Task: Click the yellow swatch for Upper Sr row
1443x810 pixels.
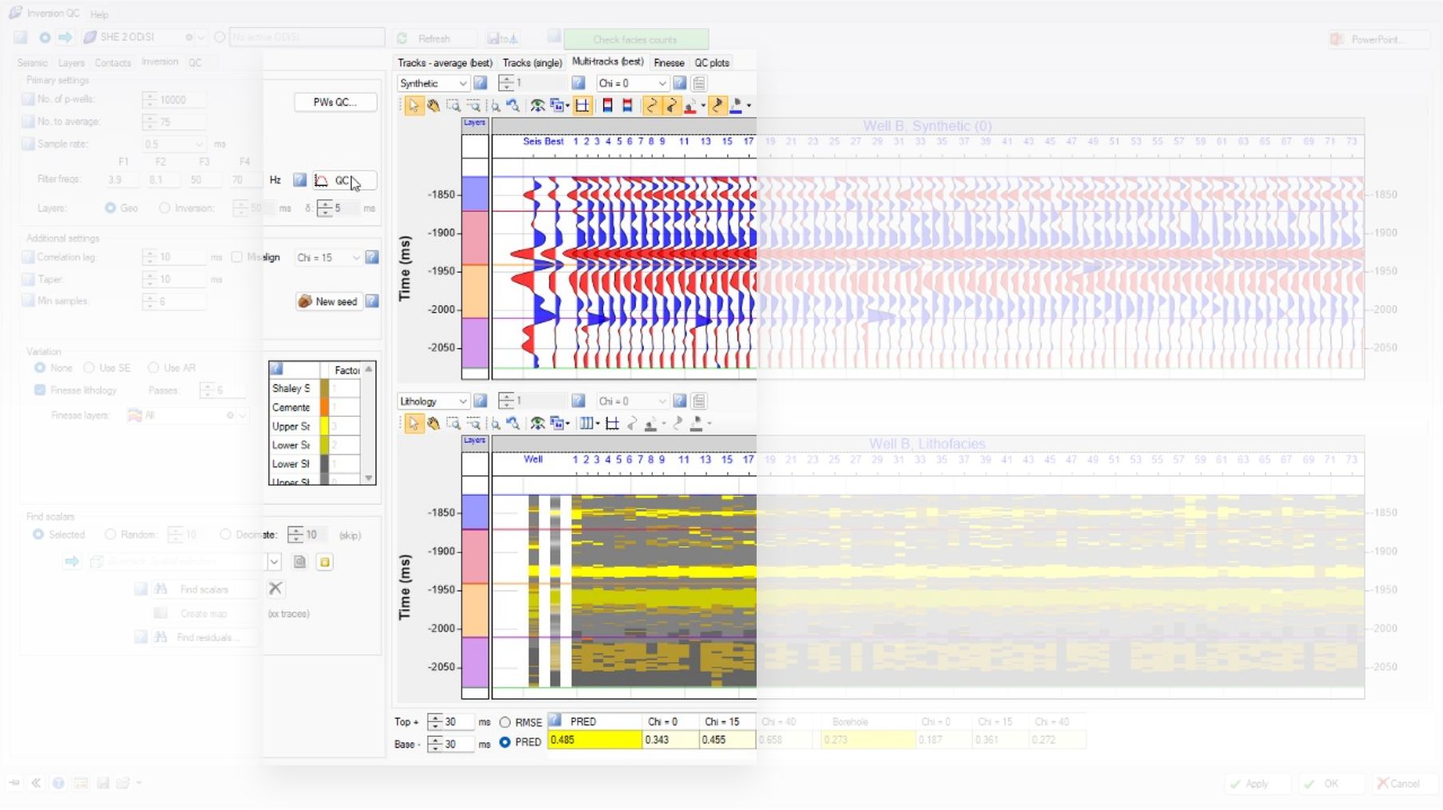Action: click(324, 426)
